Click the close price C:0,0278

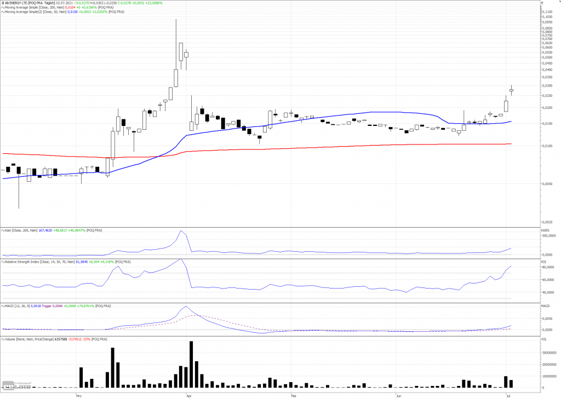124,3
